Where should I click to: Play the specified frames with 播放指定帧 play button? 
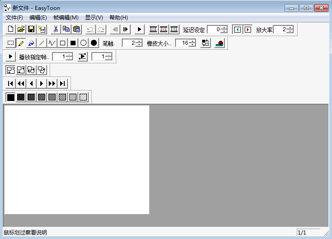tap(10, 57)
